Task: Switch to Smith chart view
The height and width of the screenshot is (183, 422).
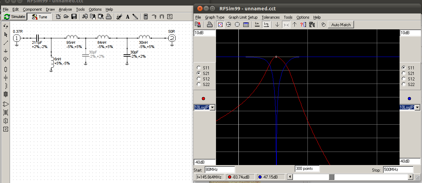Action: click(228, 25)
